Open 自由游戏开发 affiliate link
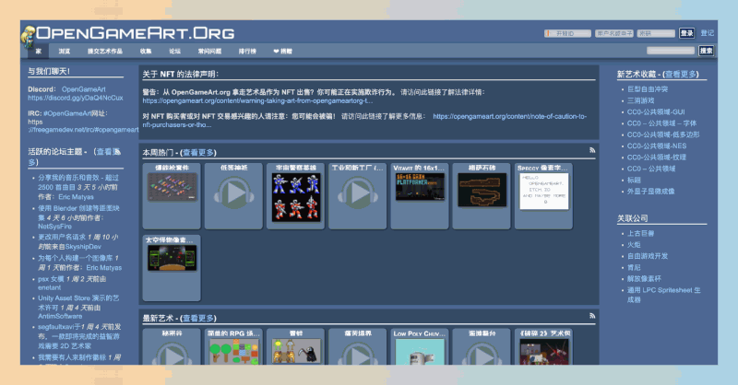Image resolution: width=738 pixels, height=385 pixels. pyautogui.click(x=648, y=256)
